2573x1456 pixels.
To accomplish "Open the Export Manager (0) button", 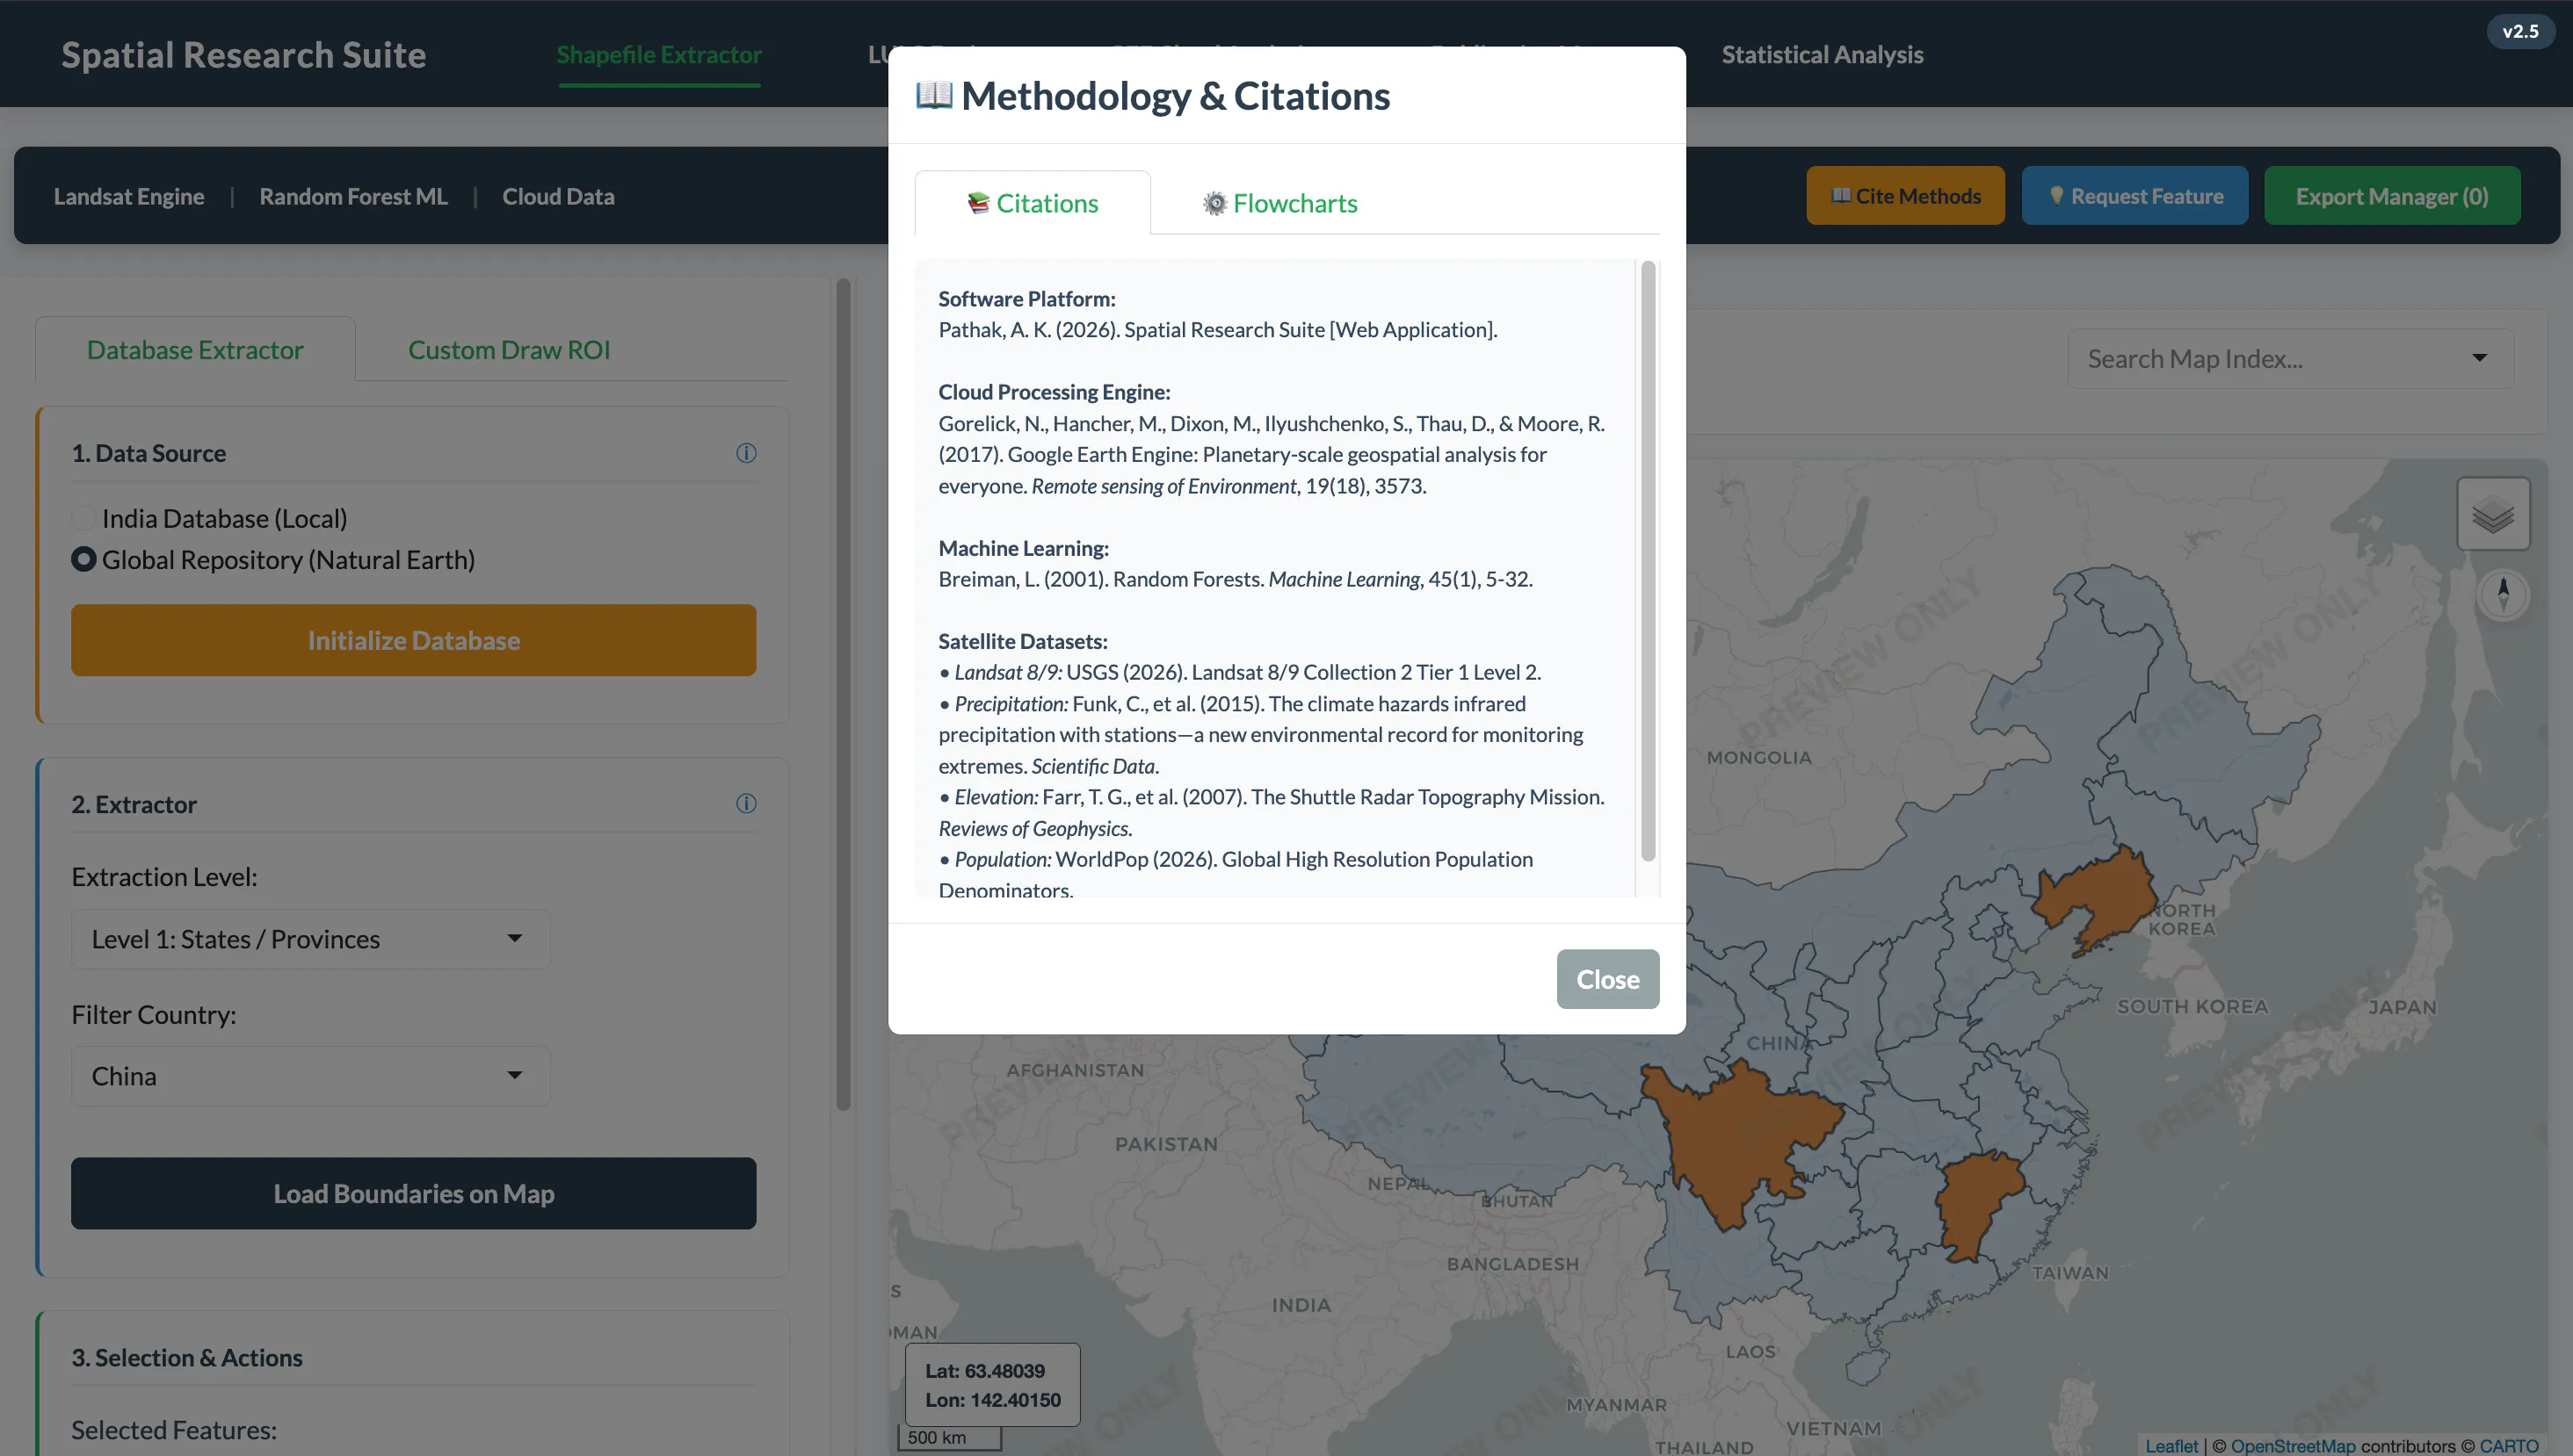I will point(2392,196).
